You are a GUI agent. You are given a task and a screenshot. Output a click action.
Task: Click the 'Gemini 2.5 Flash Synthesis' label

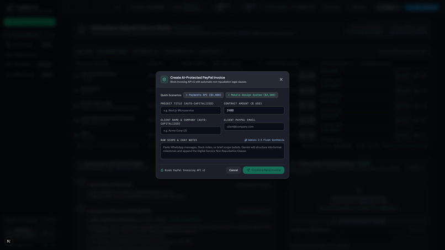(x=266, y=140)
